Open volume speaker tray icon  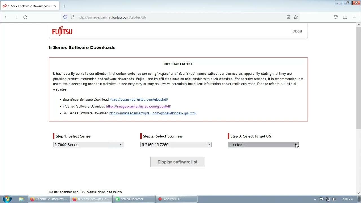334,199
